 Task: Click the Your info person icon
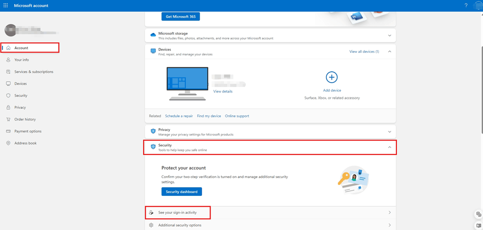[x=8, y=60]
